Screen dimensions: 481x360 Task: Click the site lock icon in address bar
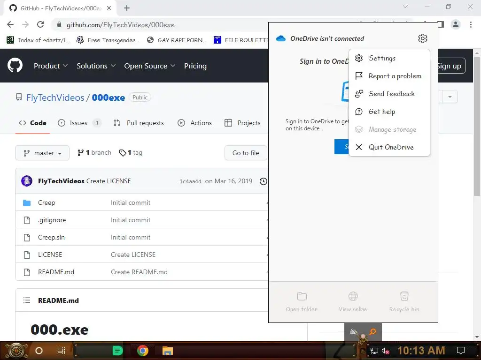[59, 24]
